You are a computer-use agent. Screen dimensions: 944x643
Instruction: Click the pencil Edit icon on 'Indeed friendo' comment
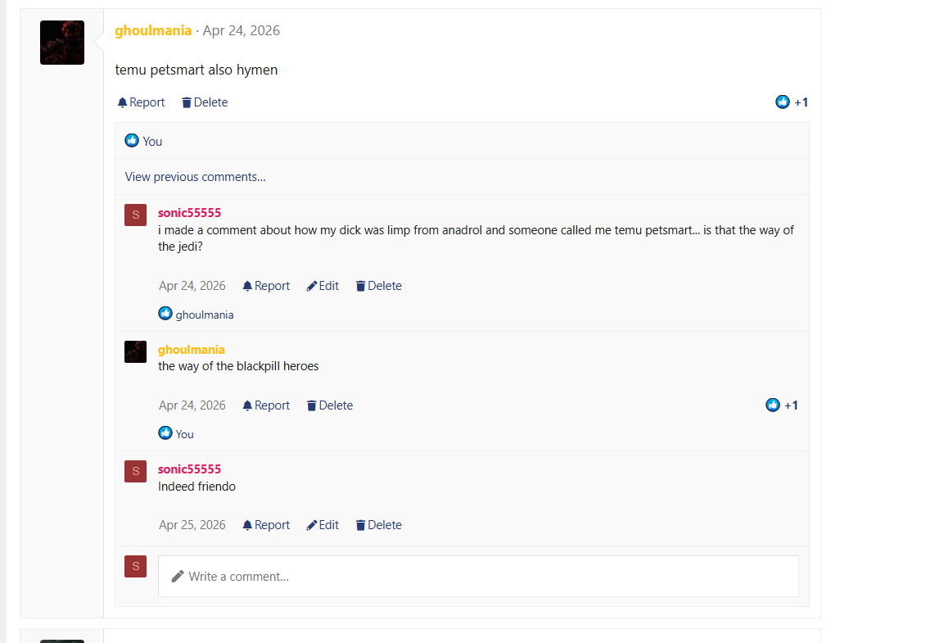pos(311,525)
